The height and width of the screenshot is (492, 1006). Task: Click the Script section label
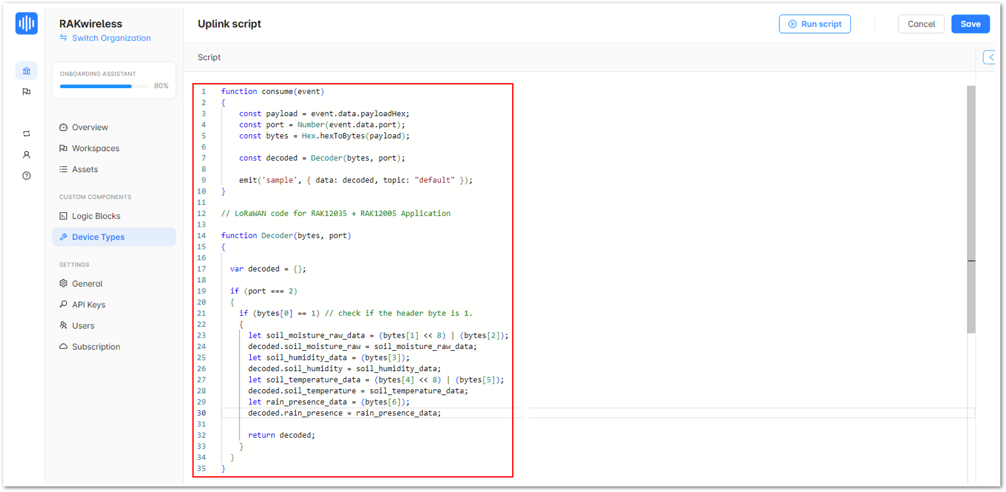tap(209, 57)
